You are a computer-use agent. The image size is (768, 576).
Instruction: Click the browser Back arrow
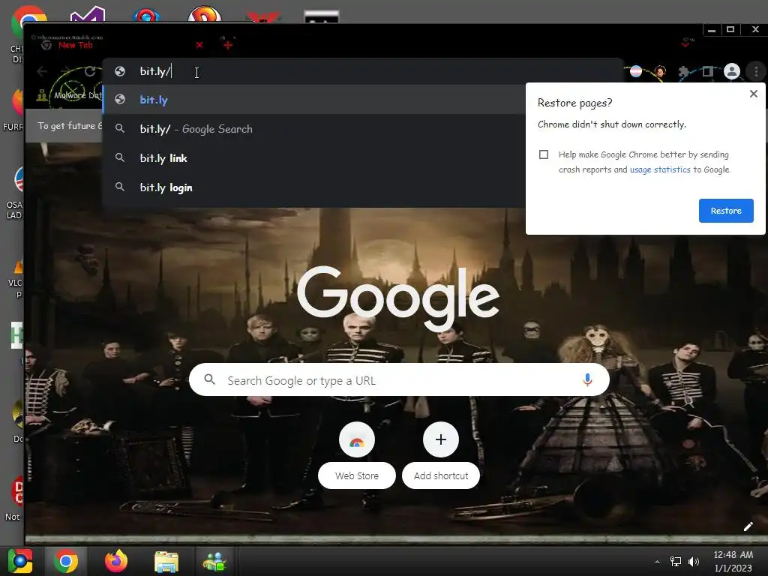coord(42,71)
